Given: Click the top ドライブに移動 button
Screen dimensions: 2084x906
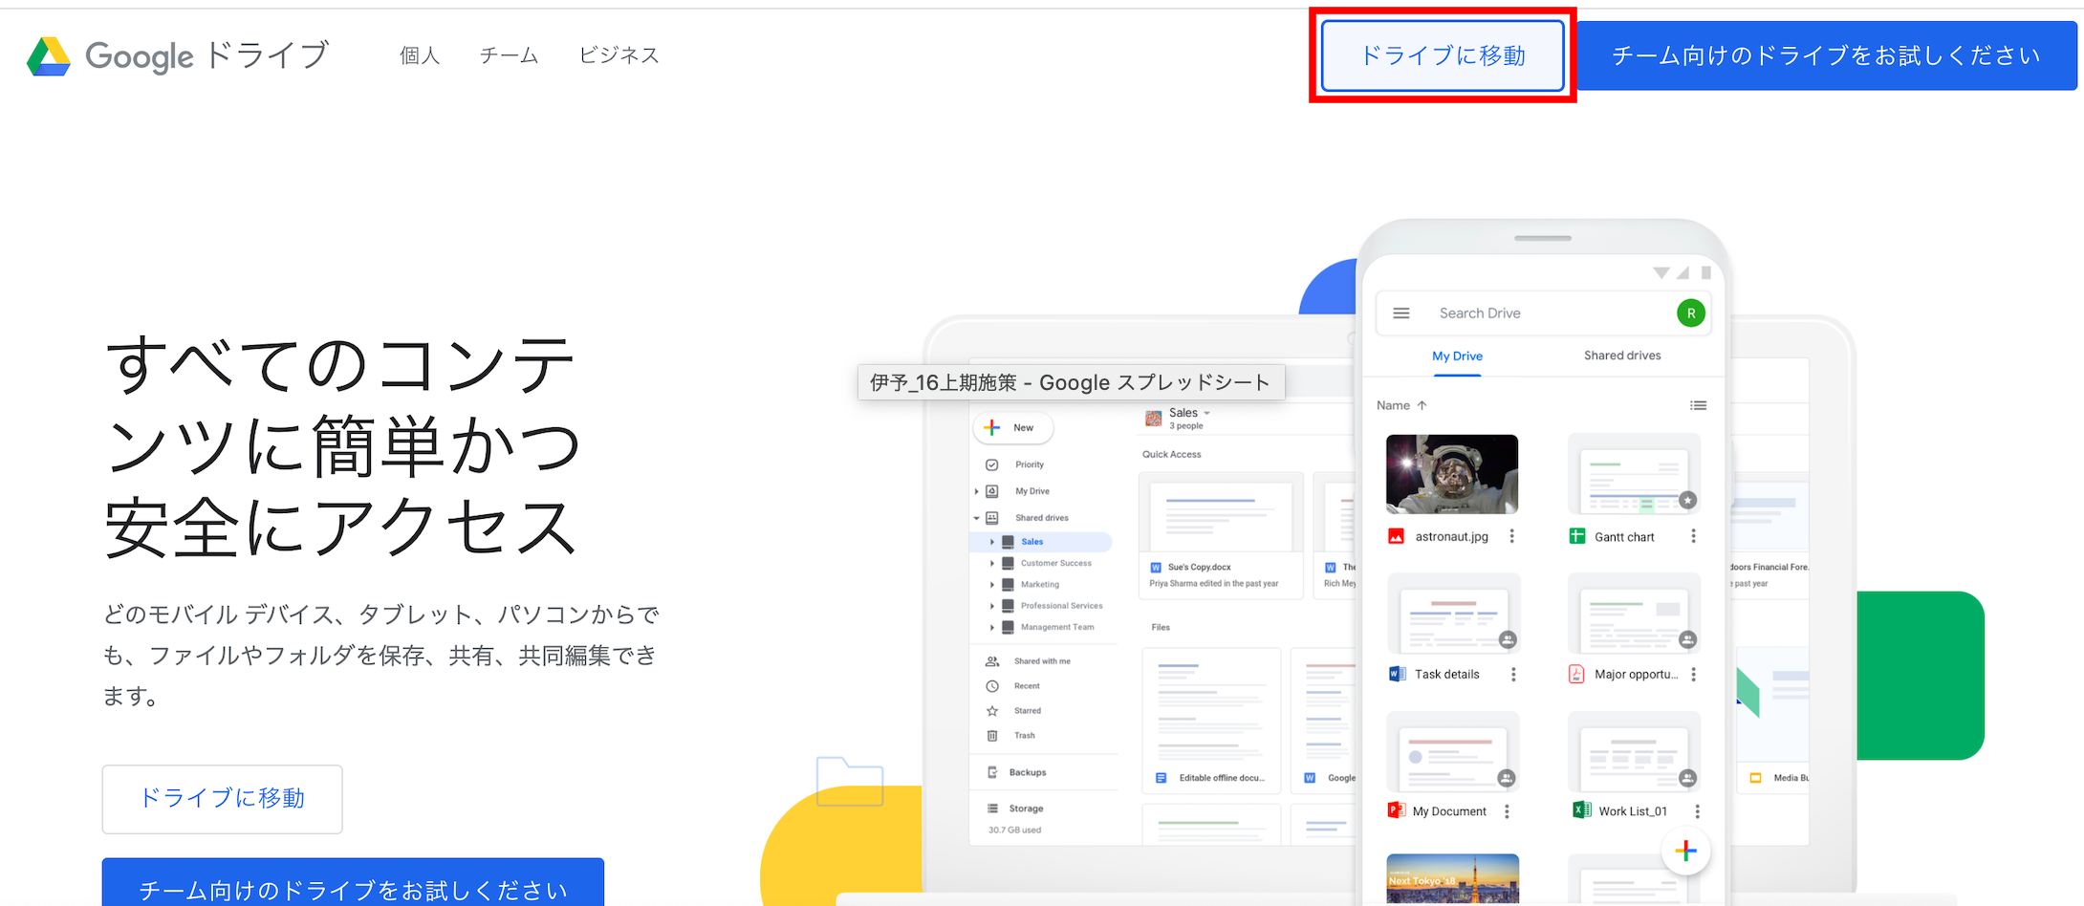Looking at the screenshot, I should click(x=1443, y=55).
